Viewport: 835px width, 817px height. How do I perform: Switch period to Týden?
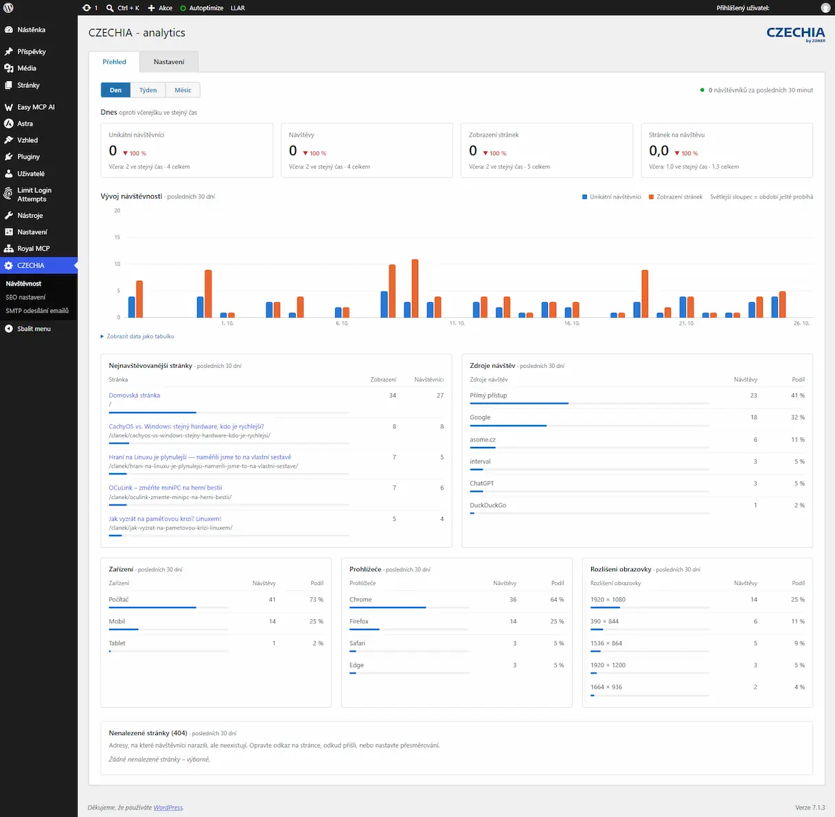[x=148, y=90]
